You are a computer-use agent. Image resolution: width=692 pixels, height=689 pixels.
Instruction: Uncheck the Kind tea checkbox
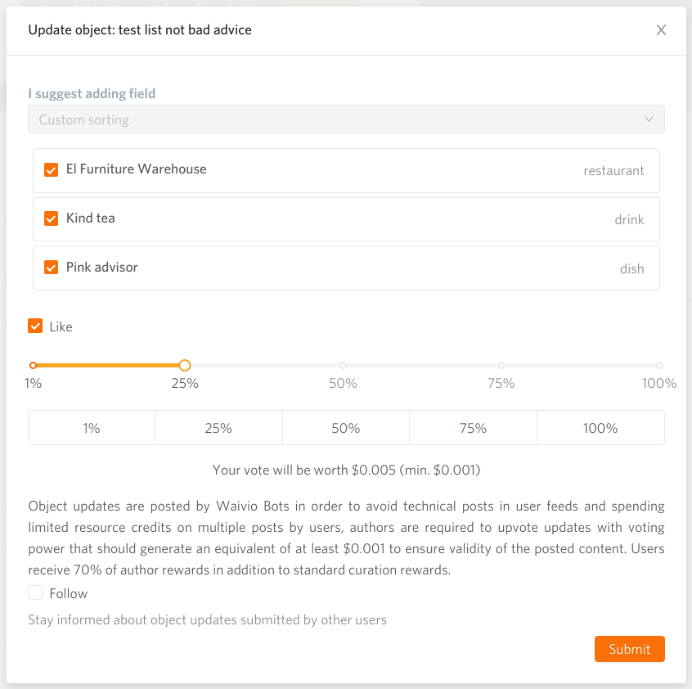pyautogui.click(x=52, y=218)
